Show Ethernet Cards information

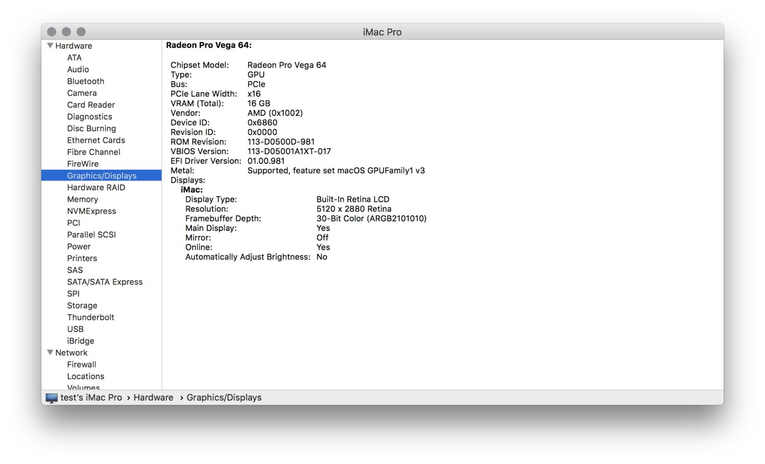pos(96,140)
